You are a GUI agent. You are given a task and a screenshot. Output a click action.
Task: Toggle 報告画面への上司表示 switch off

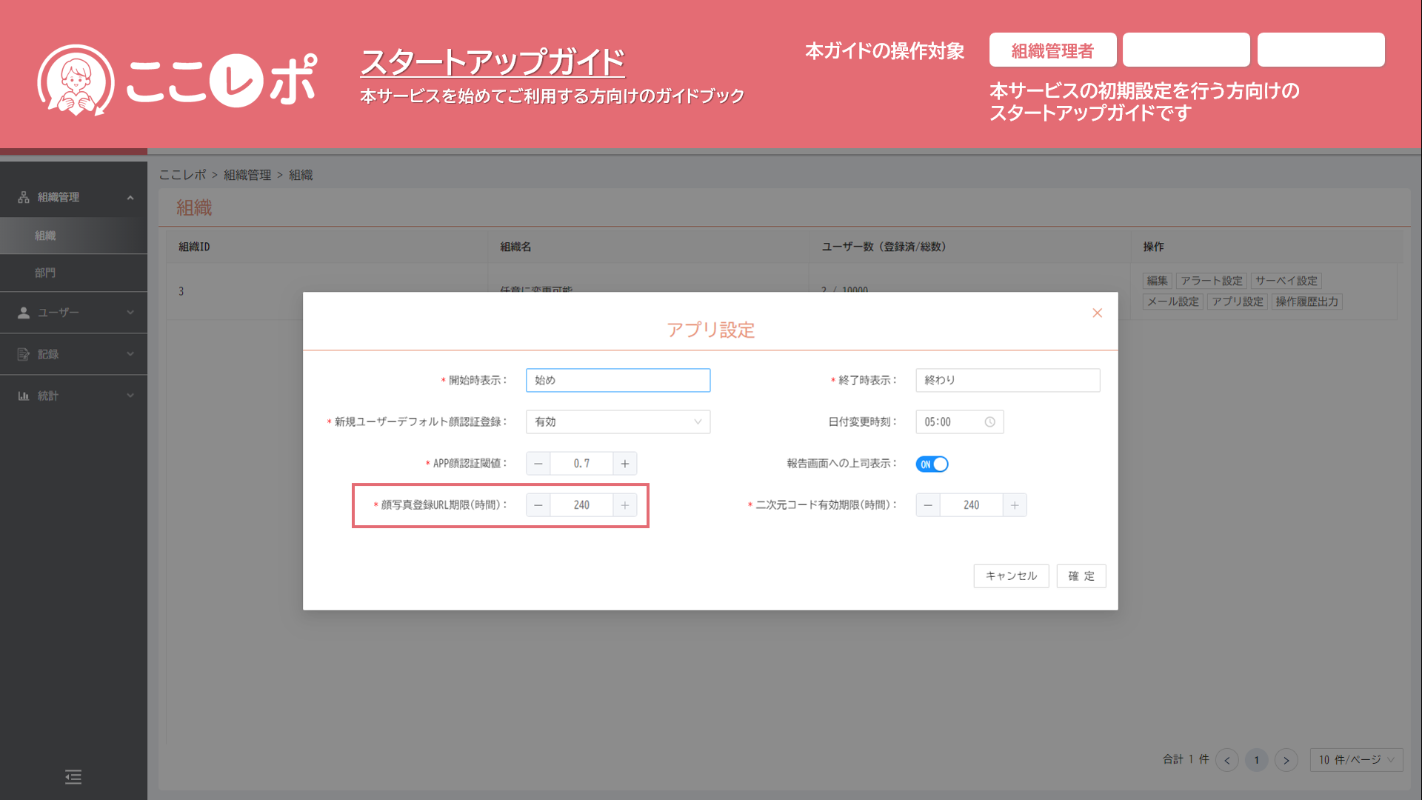pos(932,464)
